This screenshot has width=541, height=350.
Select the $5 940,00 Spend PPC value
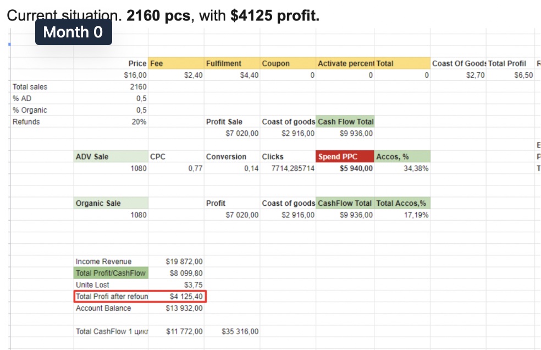[x=345, y=168]
